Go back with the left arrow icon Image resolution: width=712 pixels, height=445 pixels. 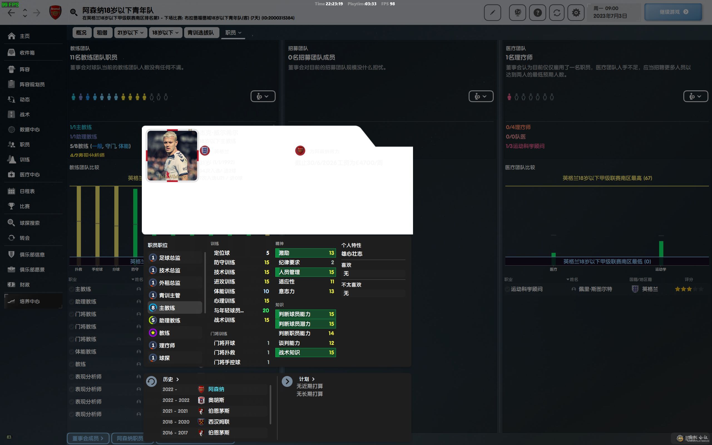11,13
